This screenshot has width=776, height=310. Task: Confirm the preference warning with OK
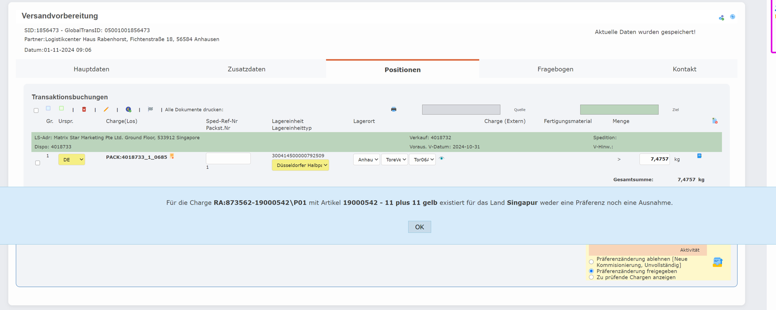[x=419, y=227]
